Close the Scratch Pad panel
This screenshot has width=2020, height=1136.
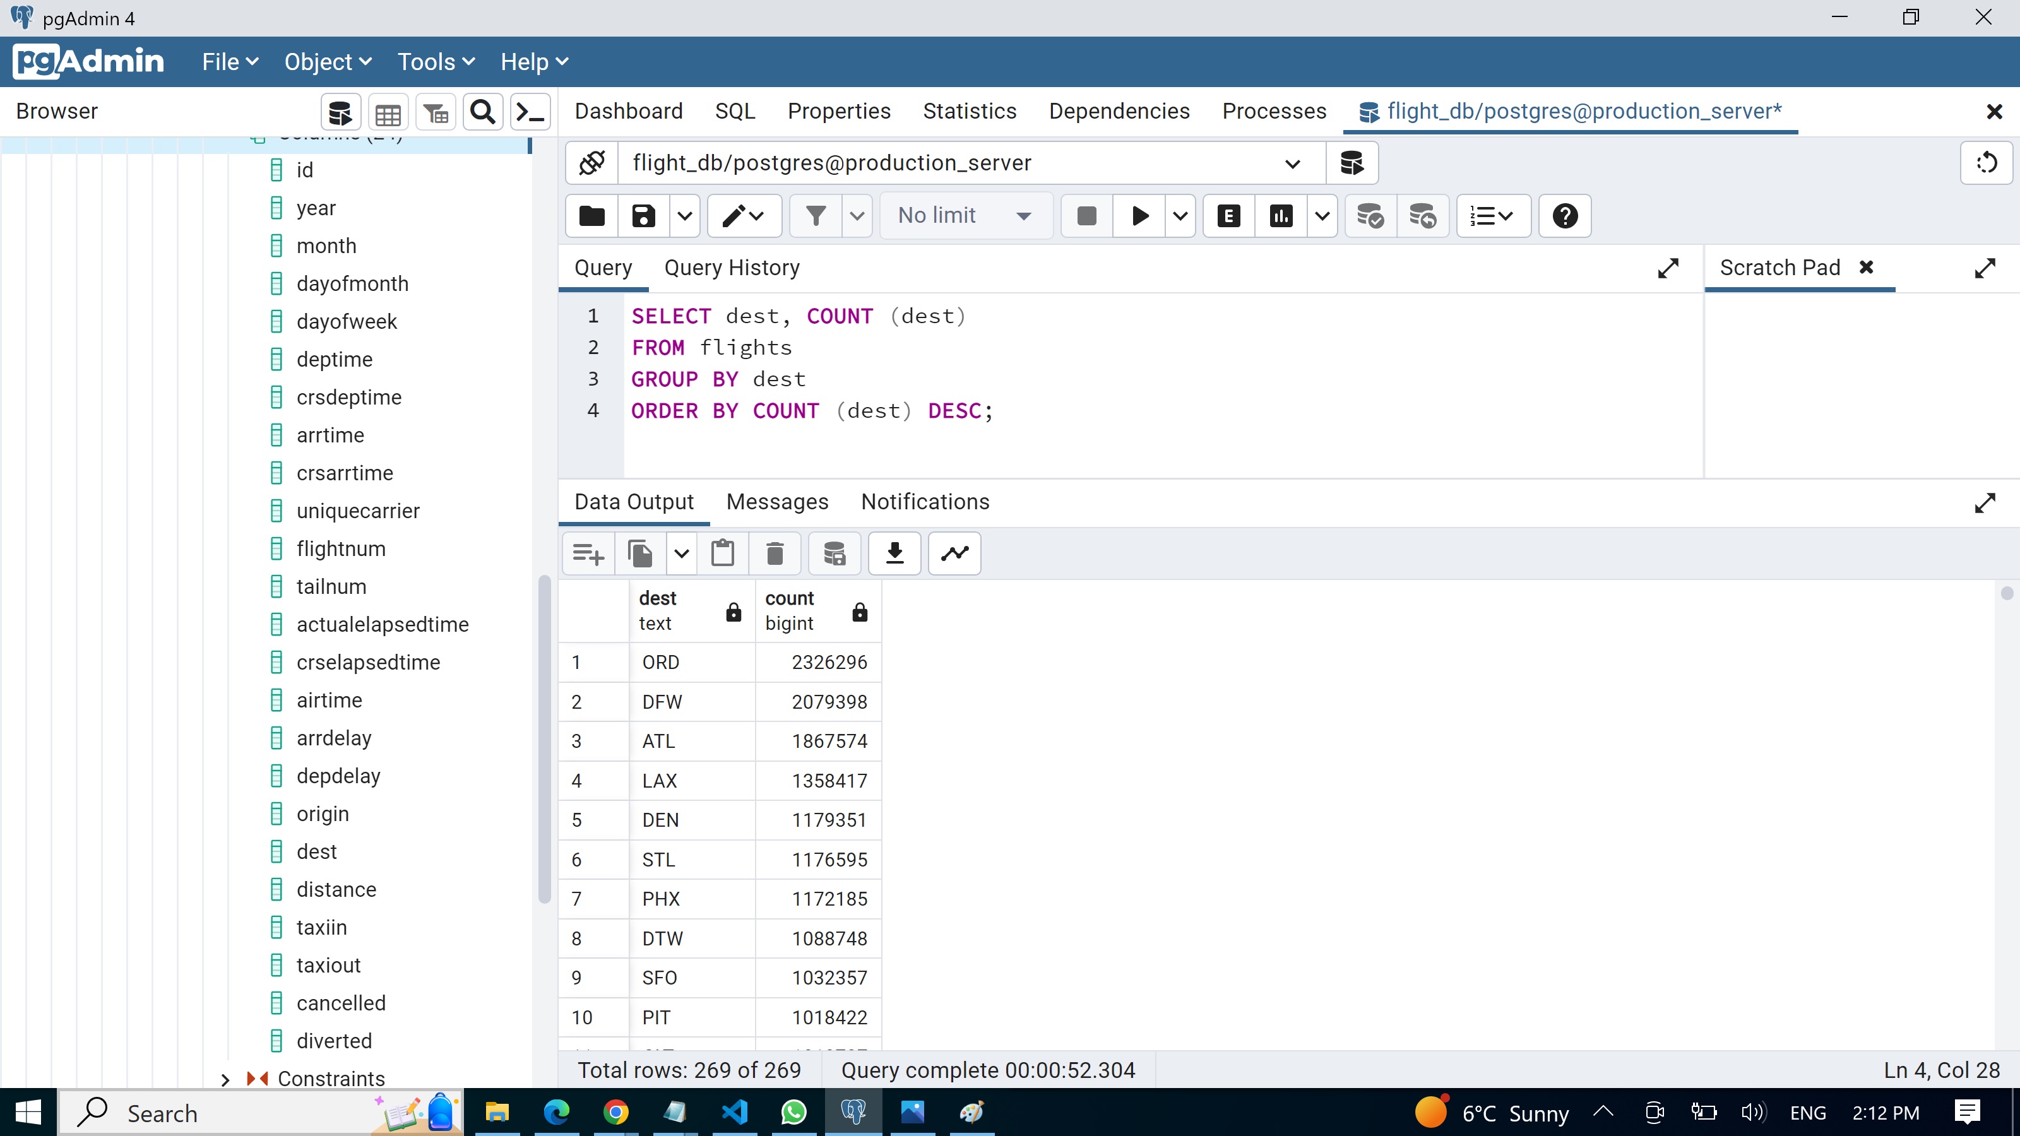click(x=1868, y=268)
